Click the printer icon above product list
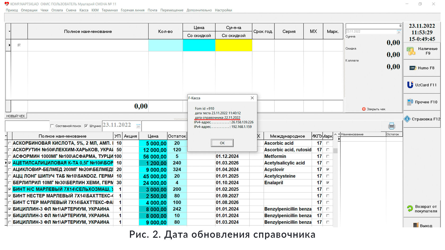Viewport: 445px width, 250px height. [391, 126]
